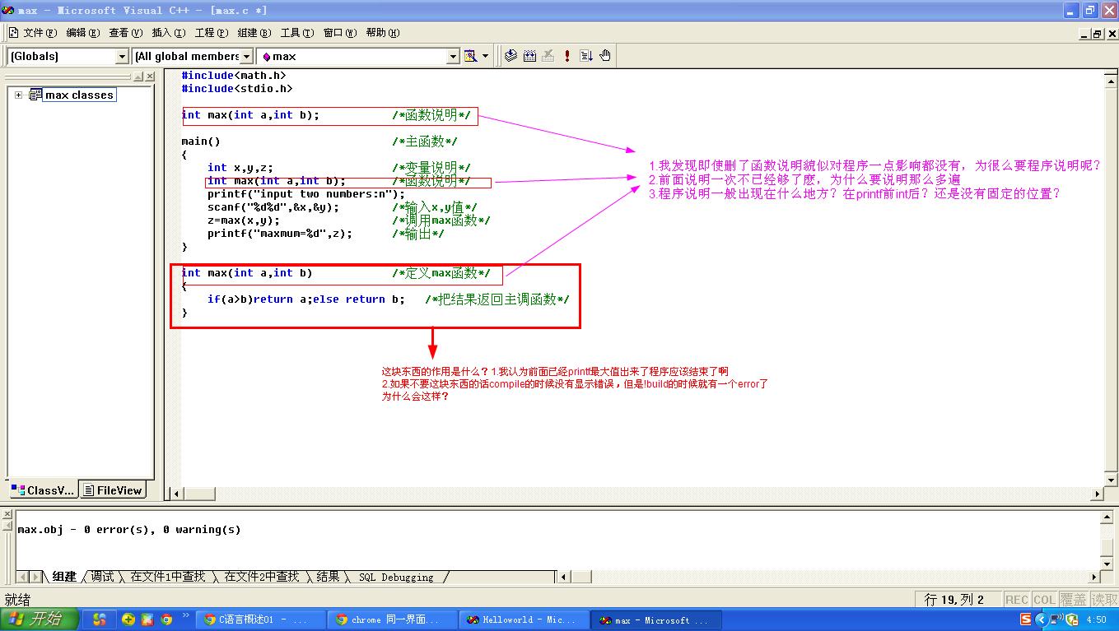The height and width of the screenshot is (631, 1119).
Task: Click the Start button on the taskbar
Action: (40, 619)
